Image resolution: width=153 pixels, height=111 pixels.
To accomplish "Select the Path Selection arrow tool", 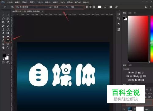I will [3, 44].
